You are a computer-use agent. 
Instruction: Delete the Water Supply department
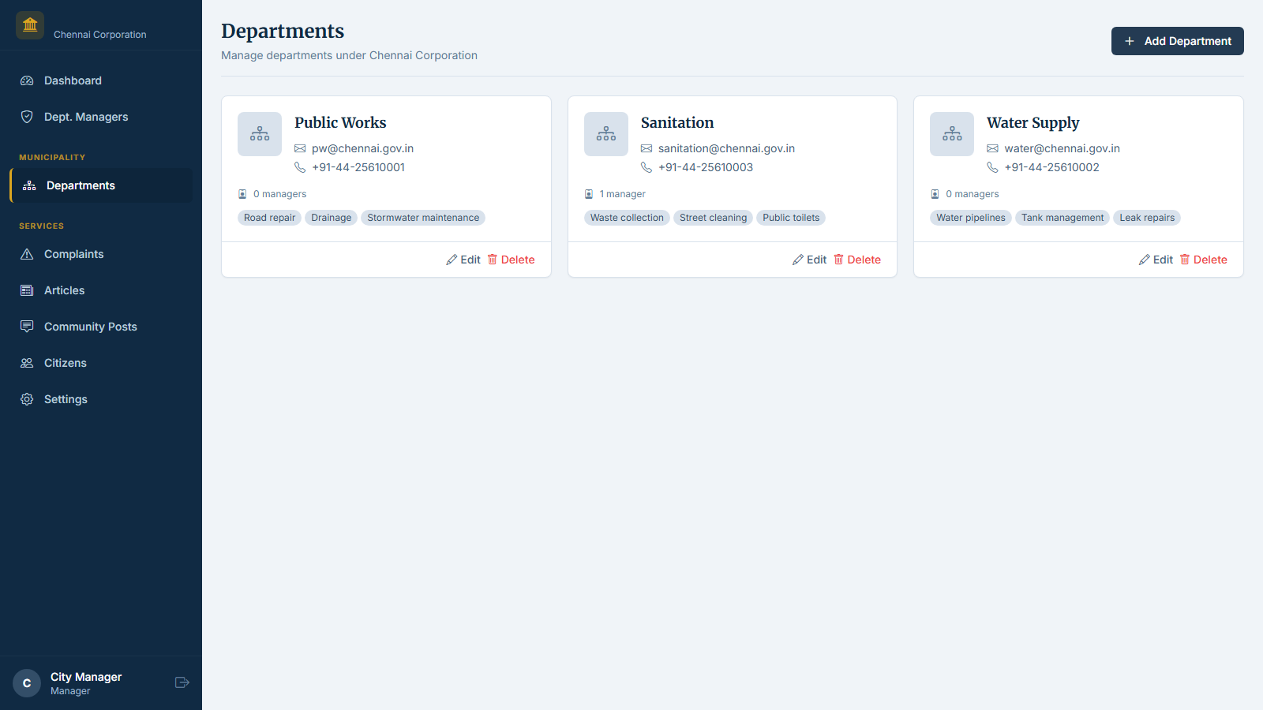click(1203, 260)
